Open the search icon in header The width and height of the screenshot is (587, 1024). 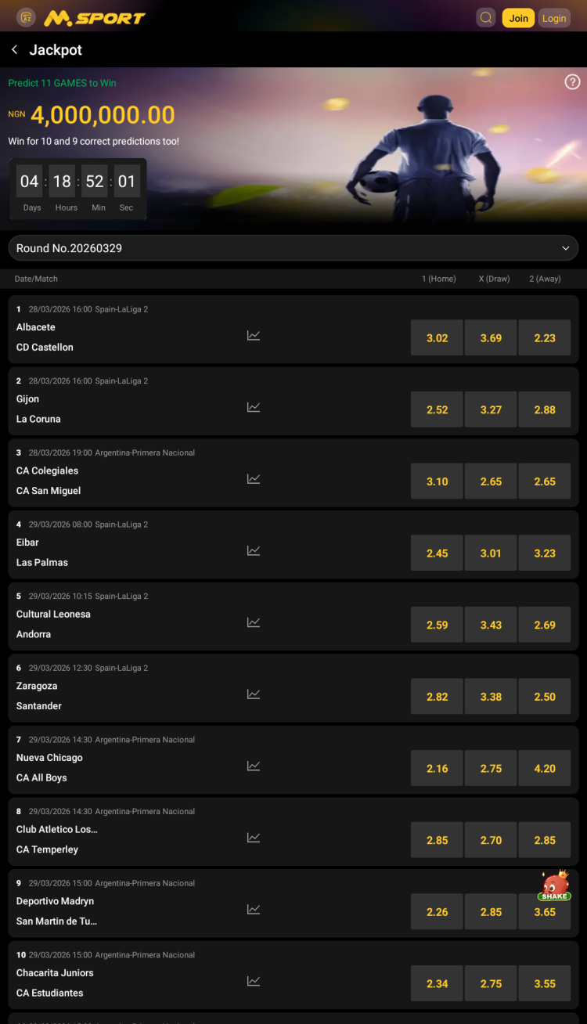pos(486,18)
